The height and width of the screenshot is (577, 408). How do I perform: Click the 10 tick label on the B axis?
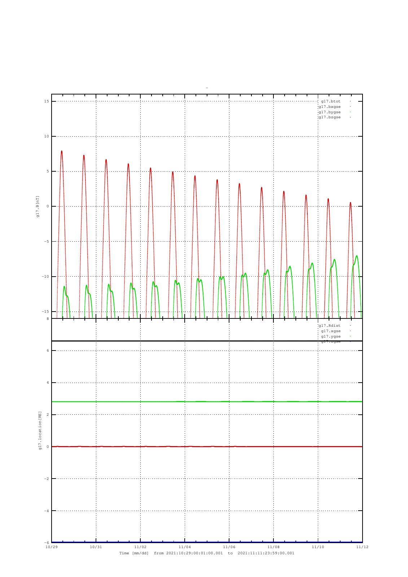pyautogui.click(x=47, y=136)
